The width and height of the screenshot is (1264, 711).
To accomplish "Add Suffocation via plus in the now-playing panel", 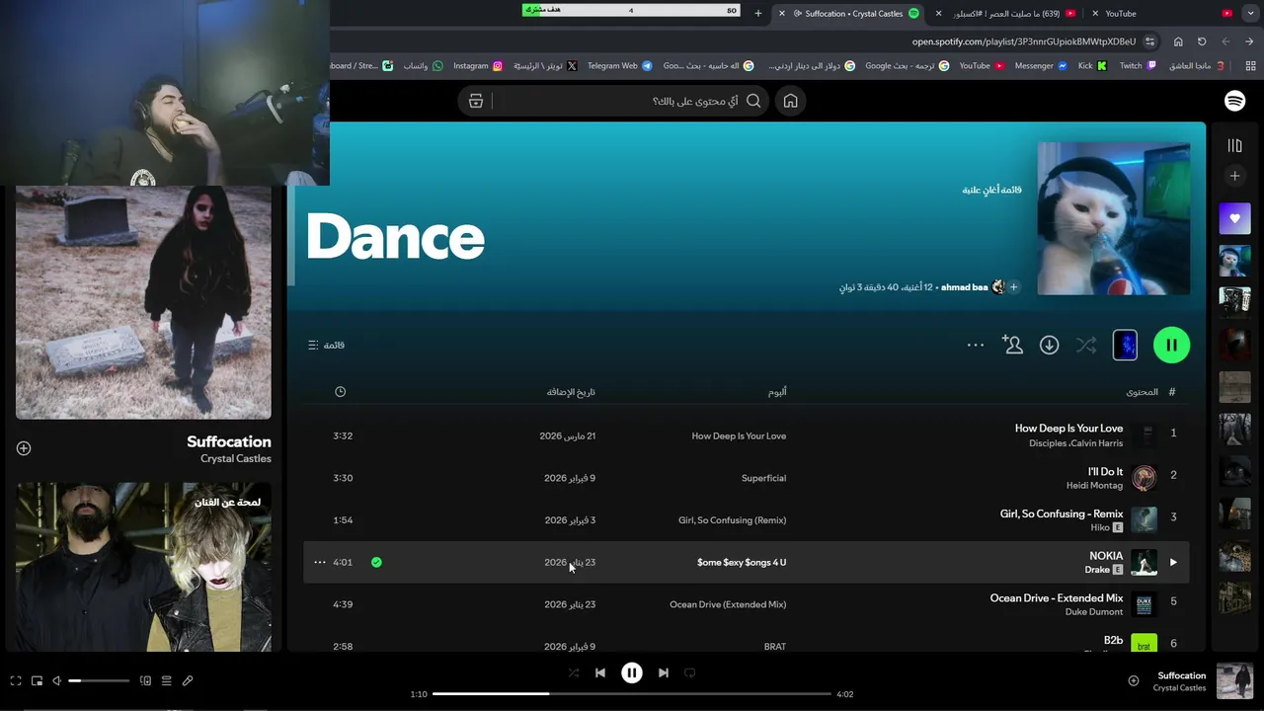I will [24, 448].
